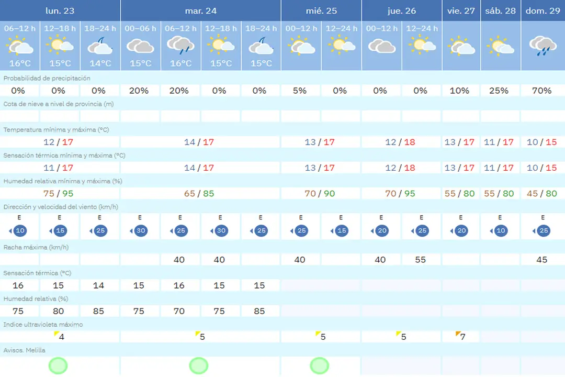The height and width of the screenshot is (377, 565).
Task: Select the jue. 26 day header
Action: pos(402,10)
